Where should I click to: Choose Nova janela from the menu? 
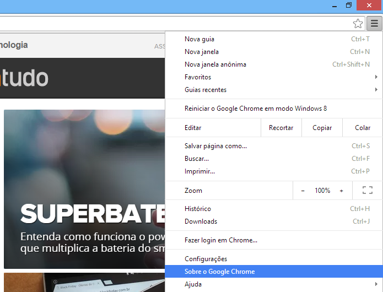[274, 52]
